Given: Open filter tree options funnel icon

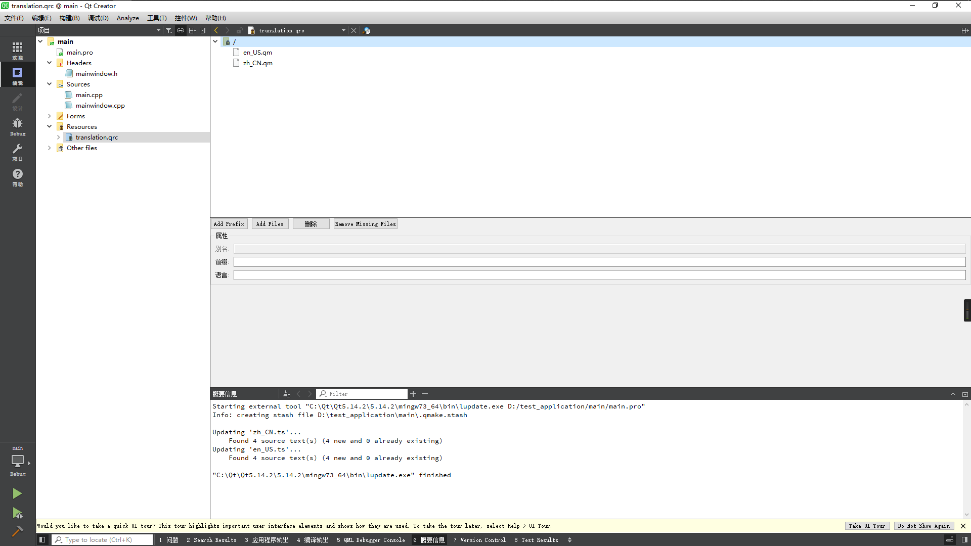Looking at the screenshot, I should [169, 30].
